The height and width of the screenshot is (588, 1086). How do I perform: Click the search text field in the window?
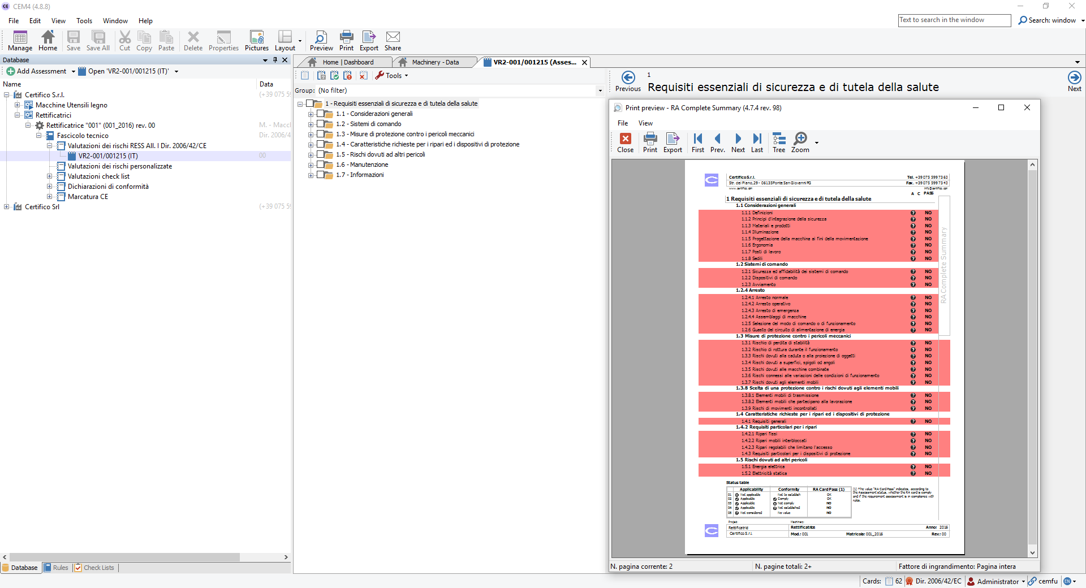[954, 20]
